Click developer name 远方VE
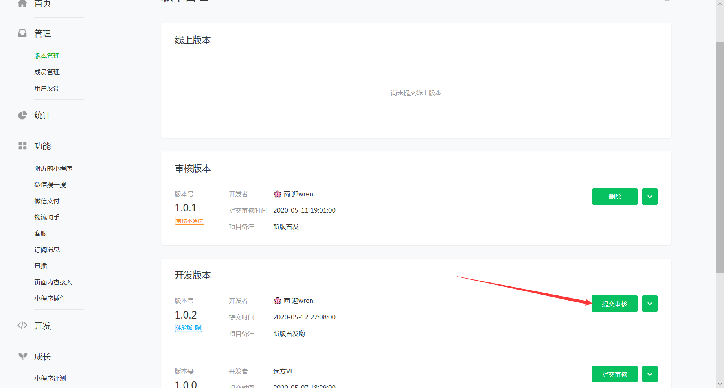Image resolution: width=724 pixels, height=388 pixels. [x=283, y=371]
